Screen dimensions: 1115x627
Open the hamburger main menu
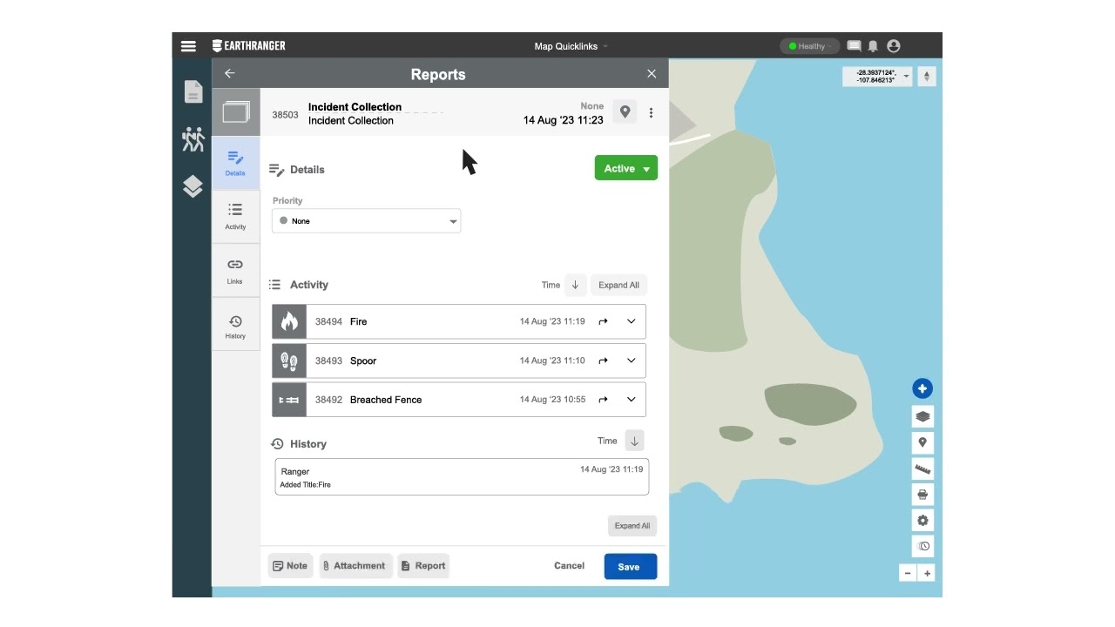click(188, 46)
